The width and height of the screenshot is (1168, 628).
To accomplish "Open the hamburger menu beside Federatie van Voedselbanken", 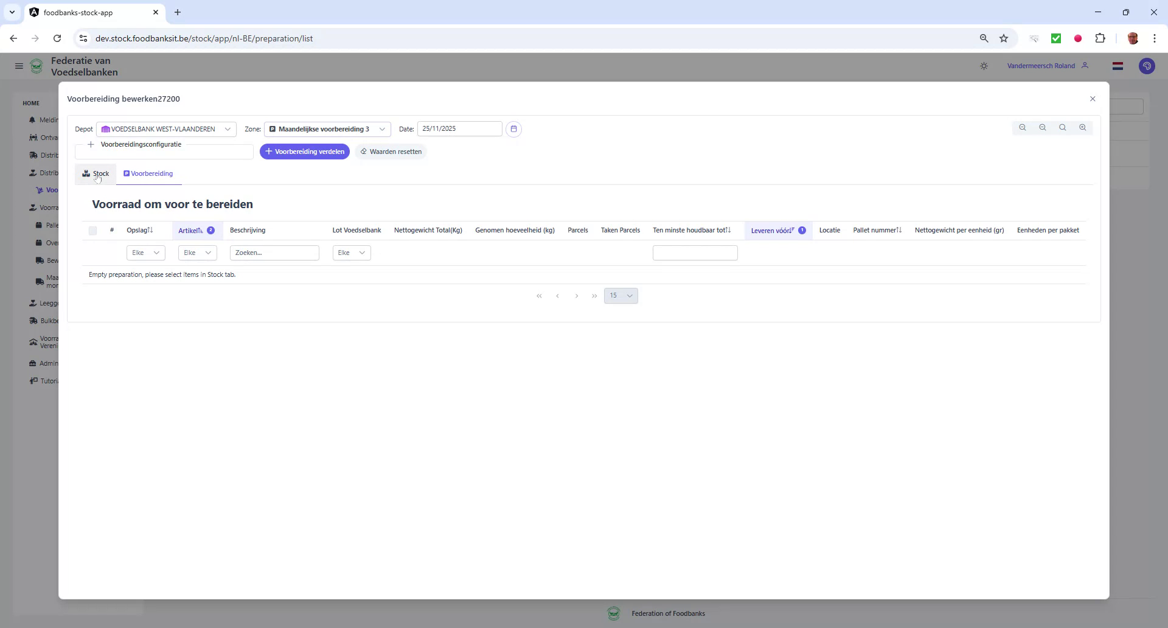I will pos(19,66).
